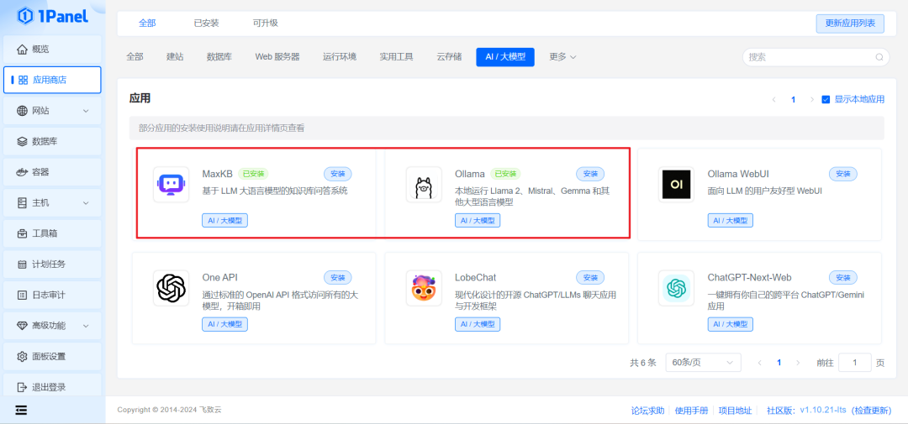Click 安装 button for One API
Image resolution: width=908 pixels, height=424 pixels.
(x=338, y=278)
